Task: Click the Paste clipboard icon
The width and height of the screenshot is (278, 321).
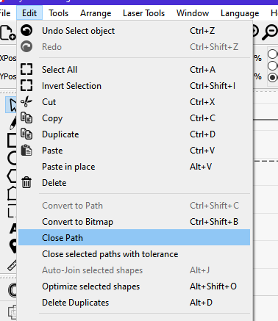Action: point(26,151)
